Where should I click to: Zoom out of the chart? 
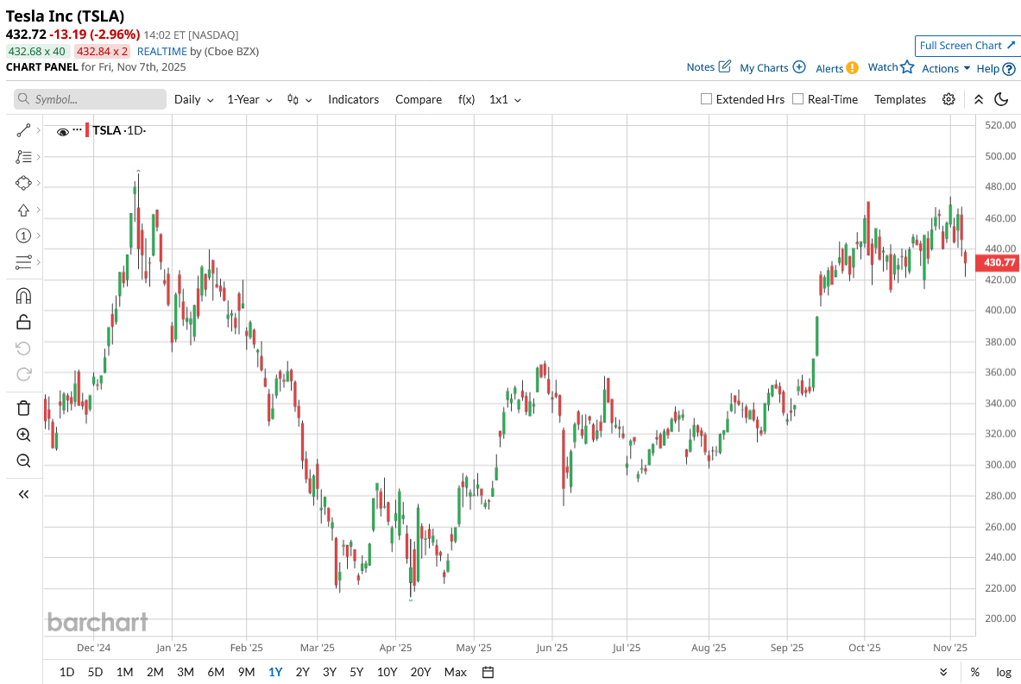point(23,461)
